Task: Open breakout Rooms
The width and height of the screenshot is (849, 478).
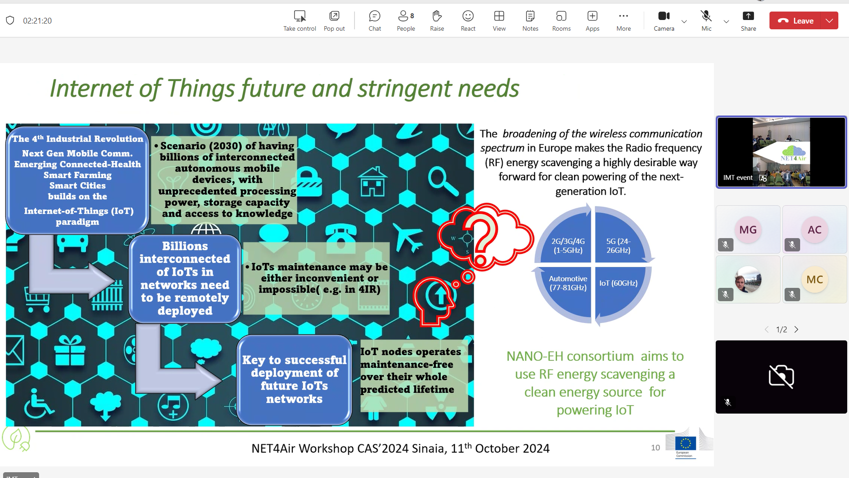Action: click(561, 21)
